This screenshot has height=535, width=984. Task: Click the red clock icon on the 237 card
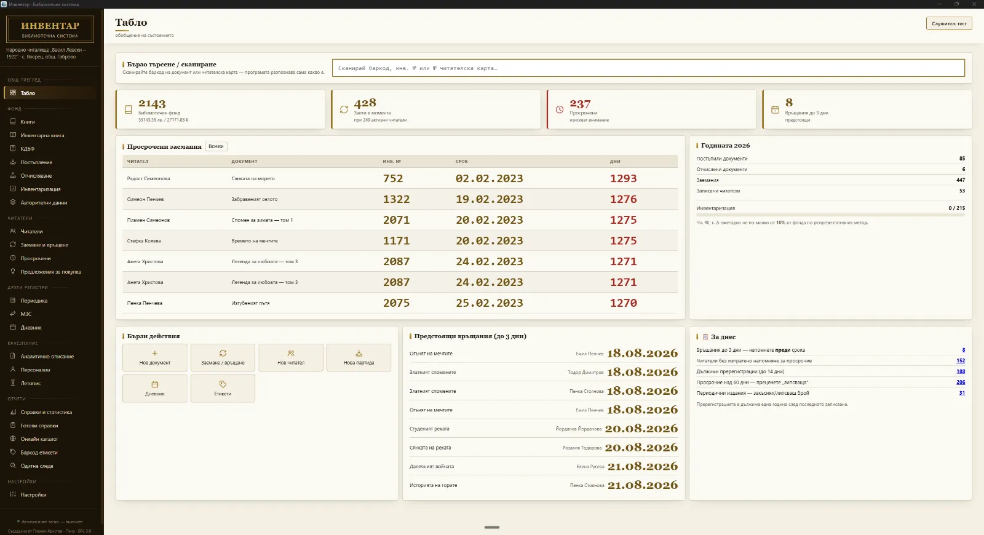pos(560,109)
